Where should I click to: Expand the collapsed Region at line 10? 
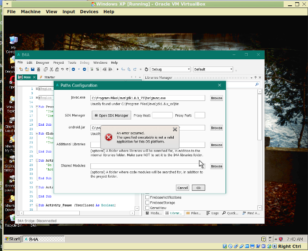click(x=37, y=97)
